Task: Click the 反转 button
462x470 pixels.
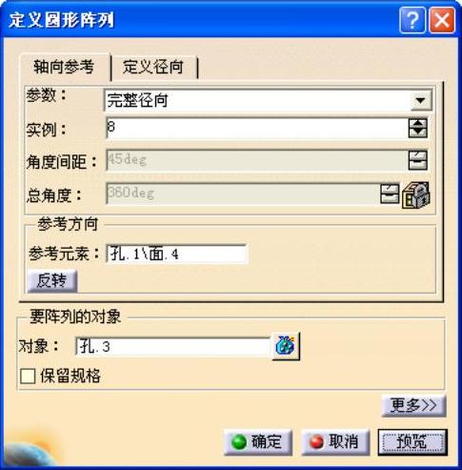Action: (x=52, y=280)
